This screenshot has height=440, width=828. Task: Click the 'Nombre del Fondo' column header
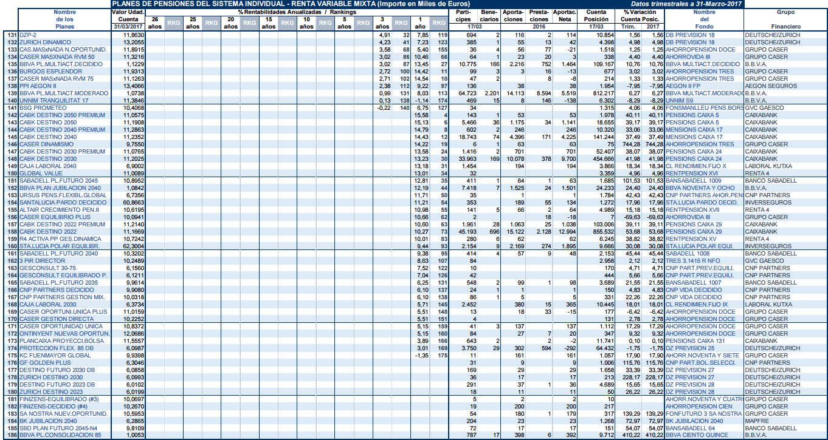click(x=704, y=19)
